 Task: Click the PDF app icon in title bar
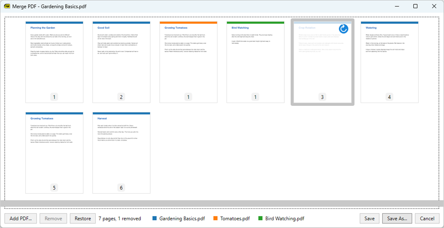coord(7,6)
